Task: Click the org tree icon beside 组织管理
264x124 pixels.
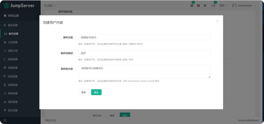Action: pyautogui.click(x=5, y=102)
